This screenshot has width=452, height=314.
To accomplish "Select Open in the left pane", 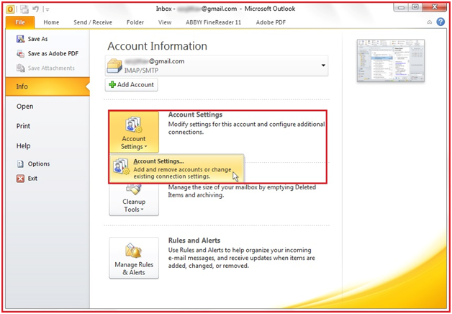I will pos(24,107).
